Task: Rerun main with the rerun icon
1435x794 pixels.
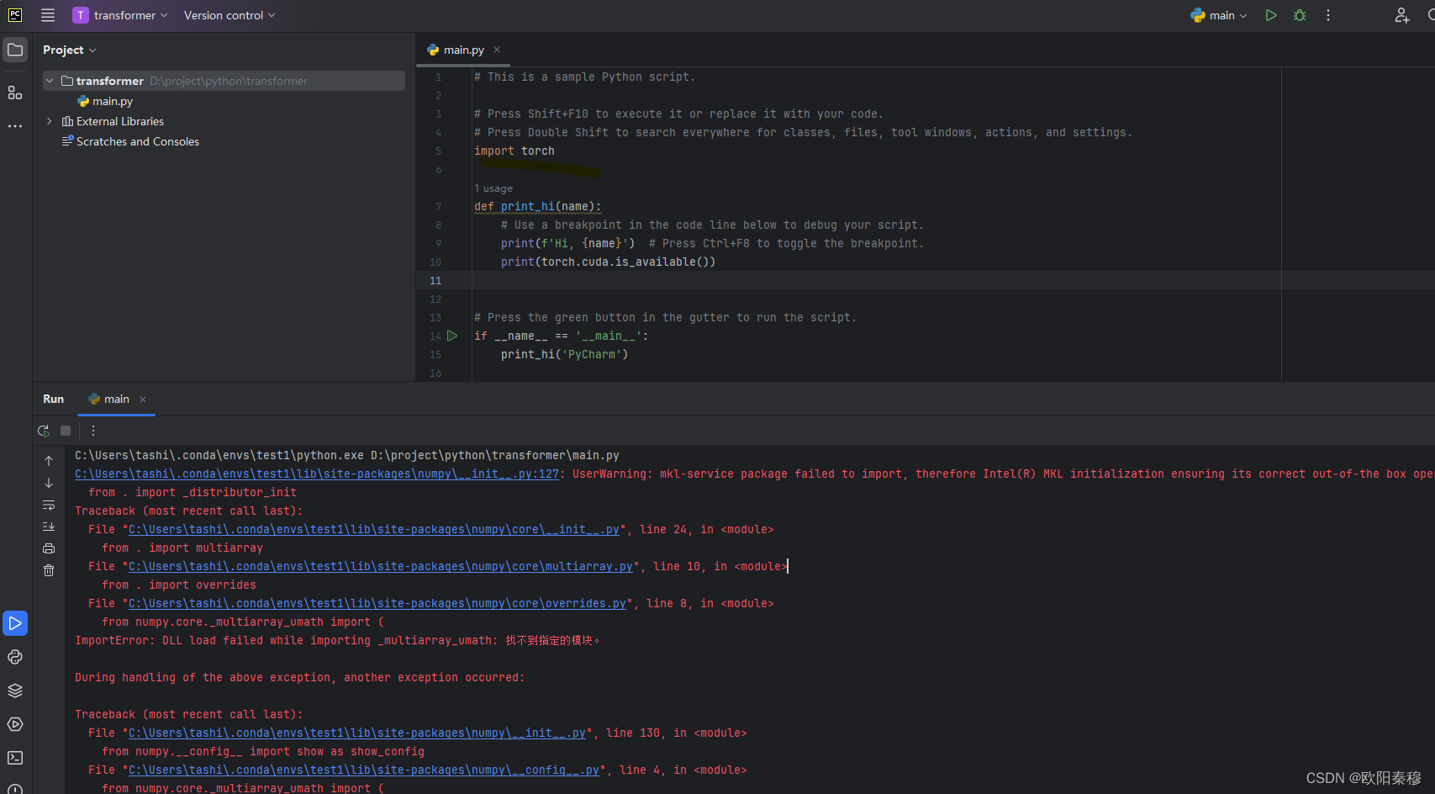Action: [44, 431]
